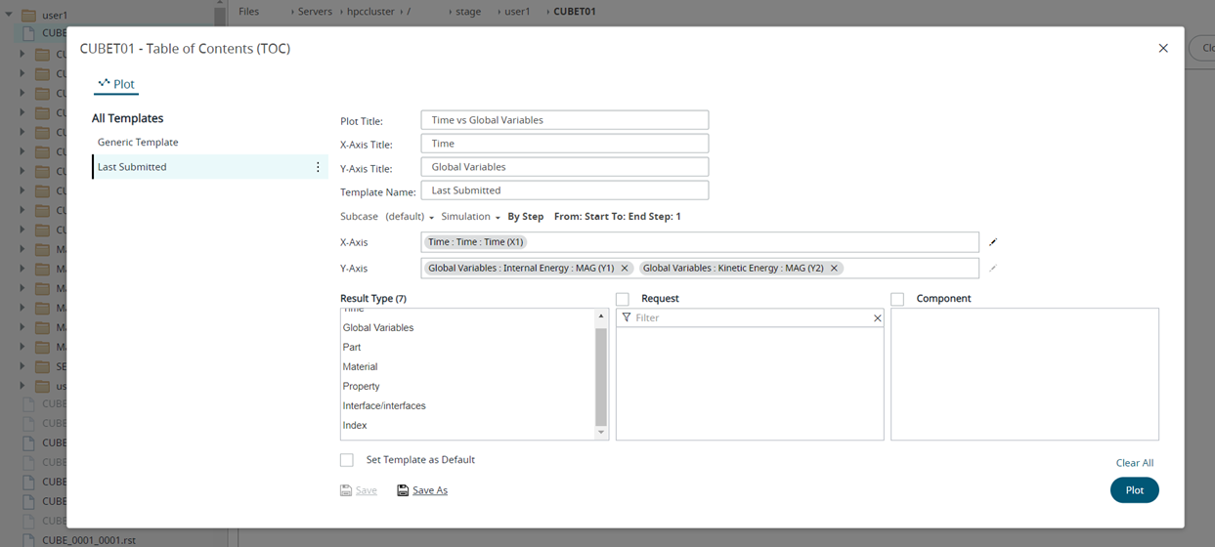Click the Result Type scrollbar thumb

[x=601, y=376]
